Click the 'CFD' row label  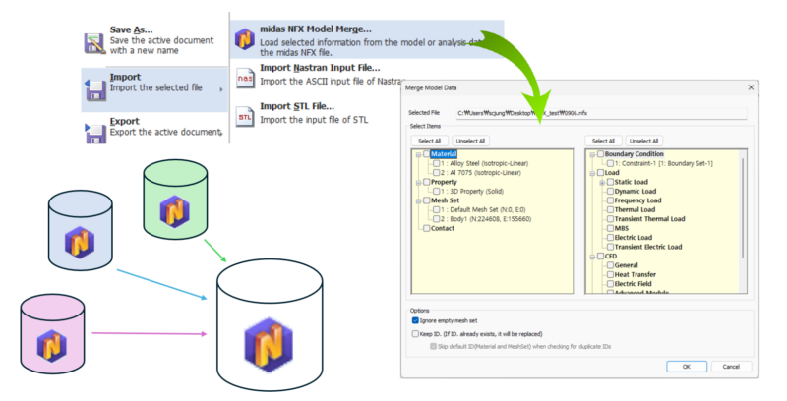tap(611, 257)
